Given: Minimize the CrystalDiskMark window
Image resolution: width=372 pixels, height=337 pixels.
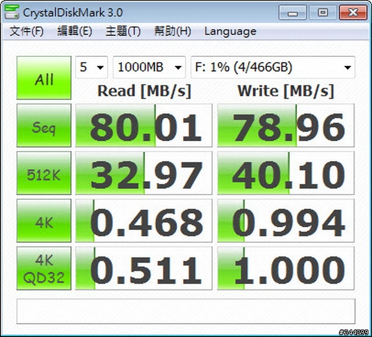Looking at the screenshot, I should [292, 13].
